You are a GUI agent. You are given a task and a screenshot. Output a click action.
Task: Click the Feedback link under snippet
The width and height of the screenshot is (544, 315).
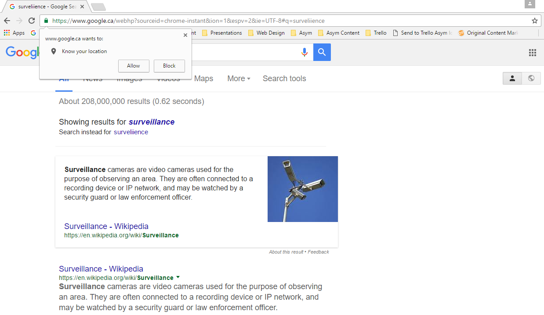318,252
